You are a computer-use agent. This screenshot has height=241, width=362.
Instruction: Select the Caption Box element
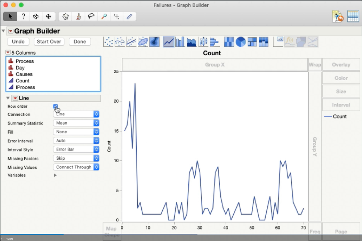(x=278, y=42)
